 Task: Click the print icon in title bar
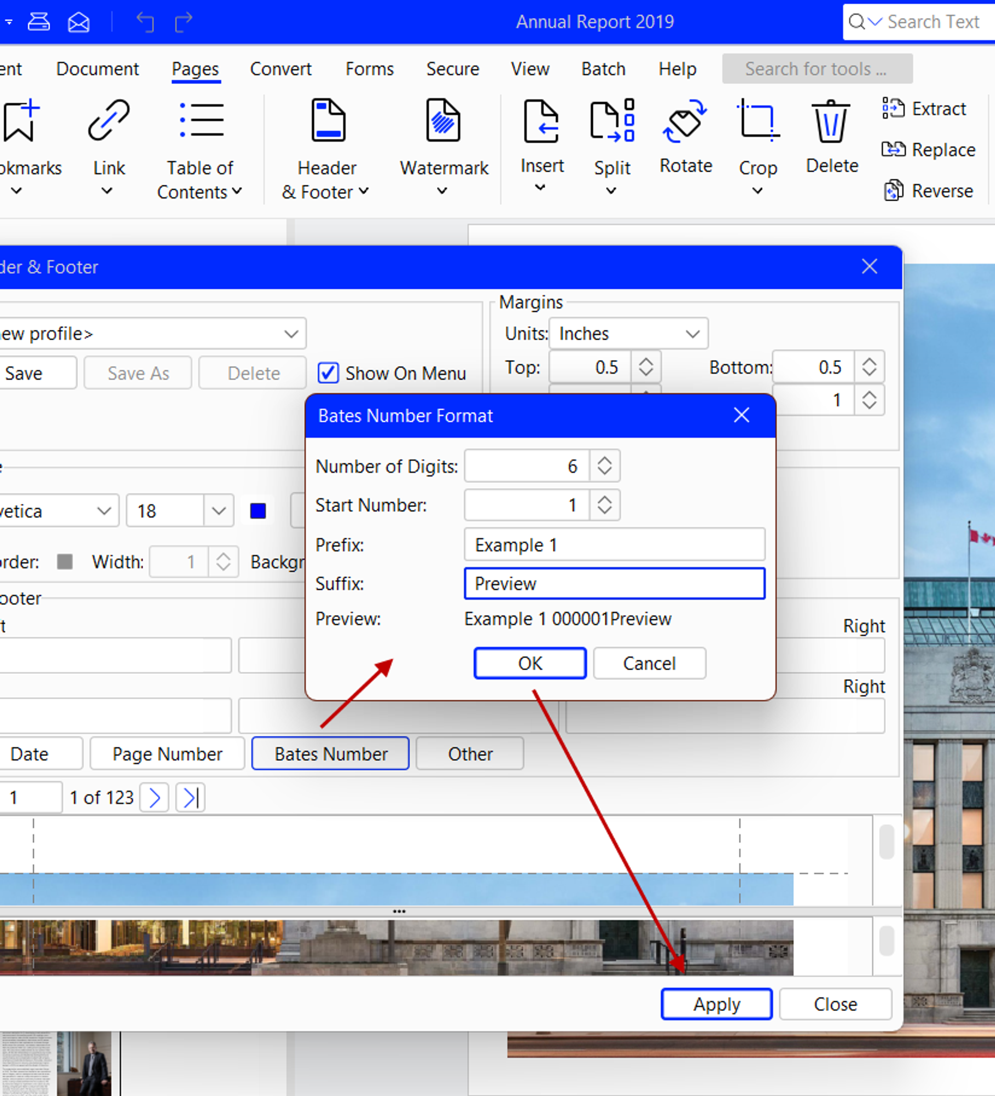[x=38, y=22]
